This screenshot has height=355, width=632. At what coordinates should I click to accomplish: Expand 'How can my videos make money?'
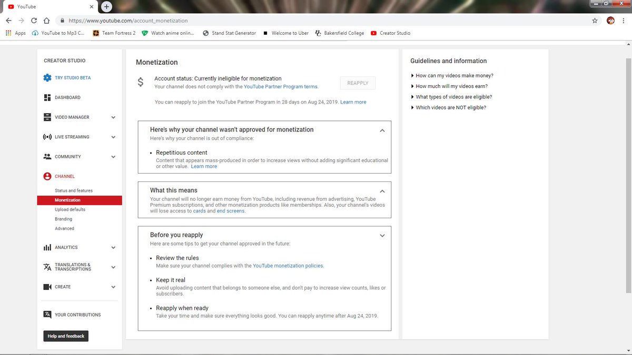point(452,76)
